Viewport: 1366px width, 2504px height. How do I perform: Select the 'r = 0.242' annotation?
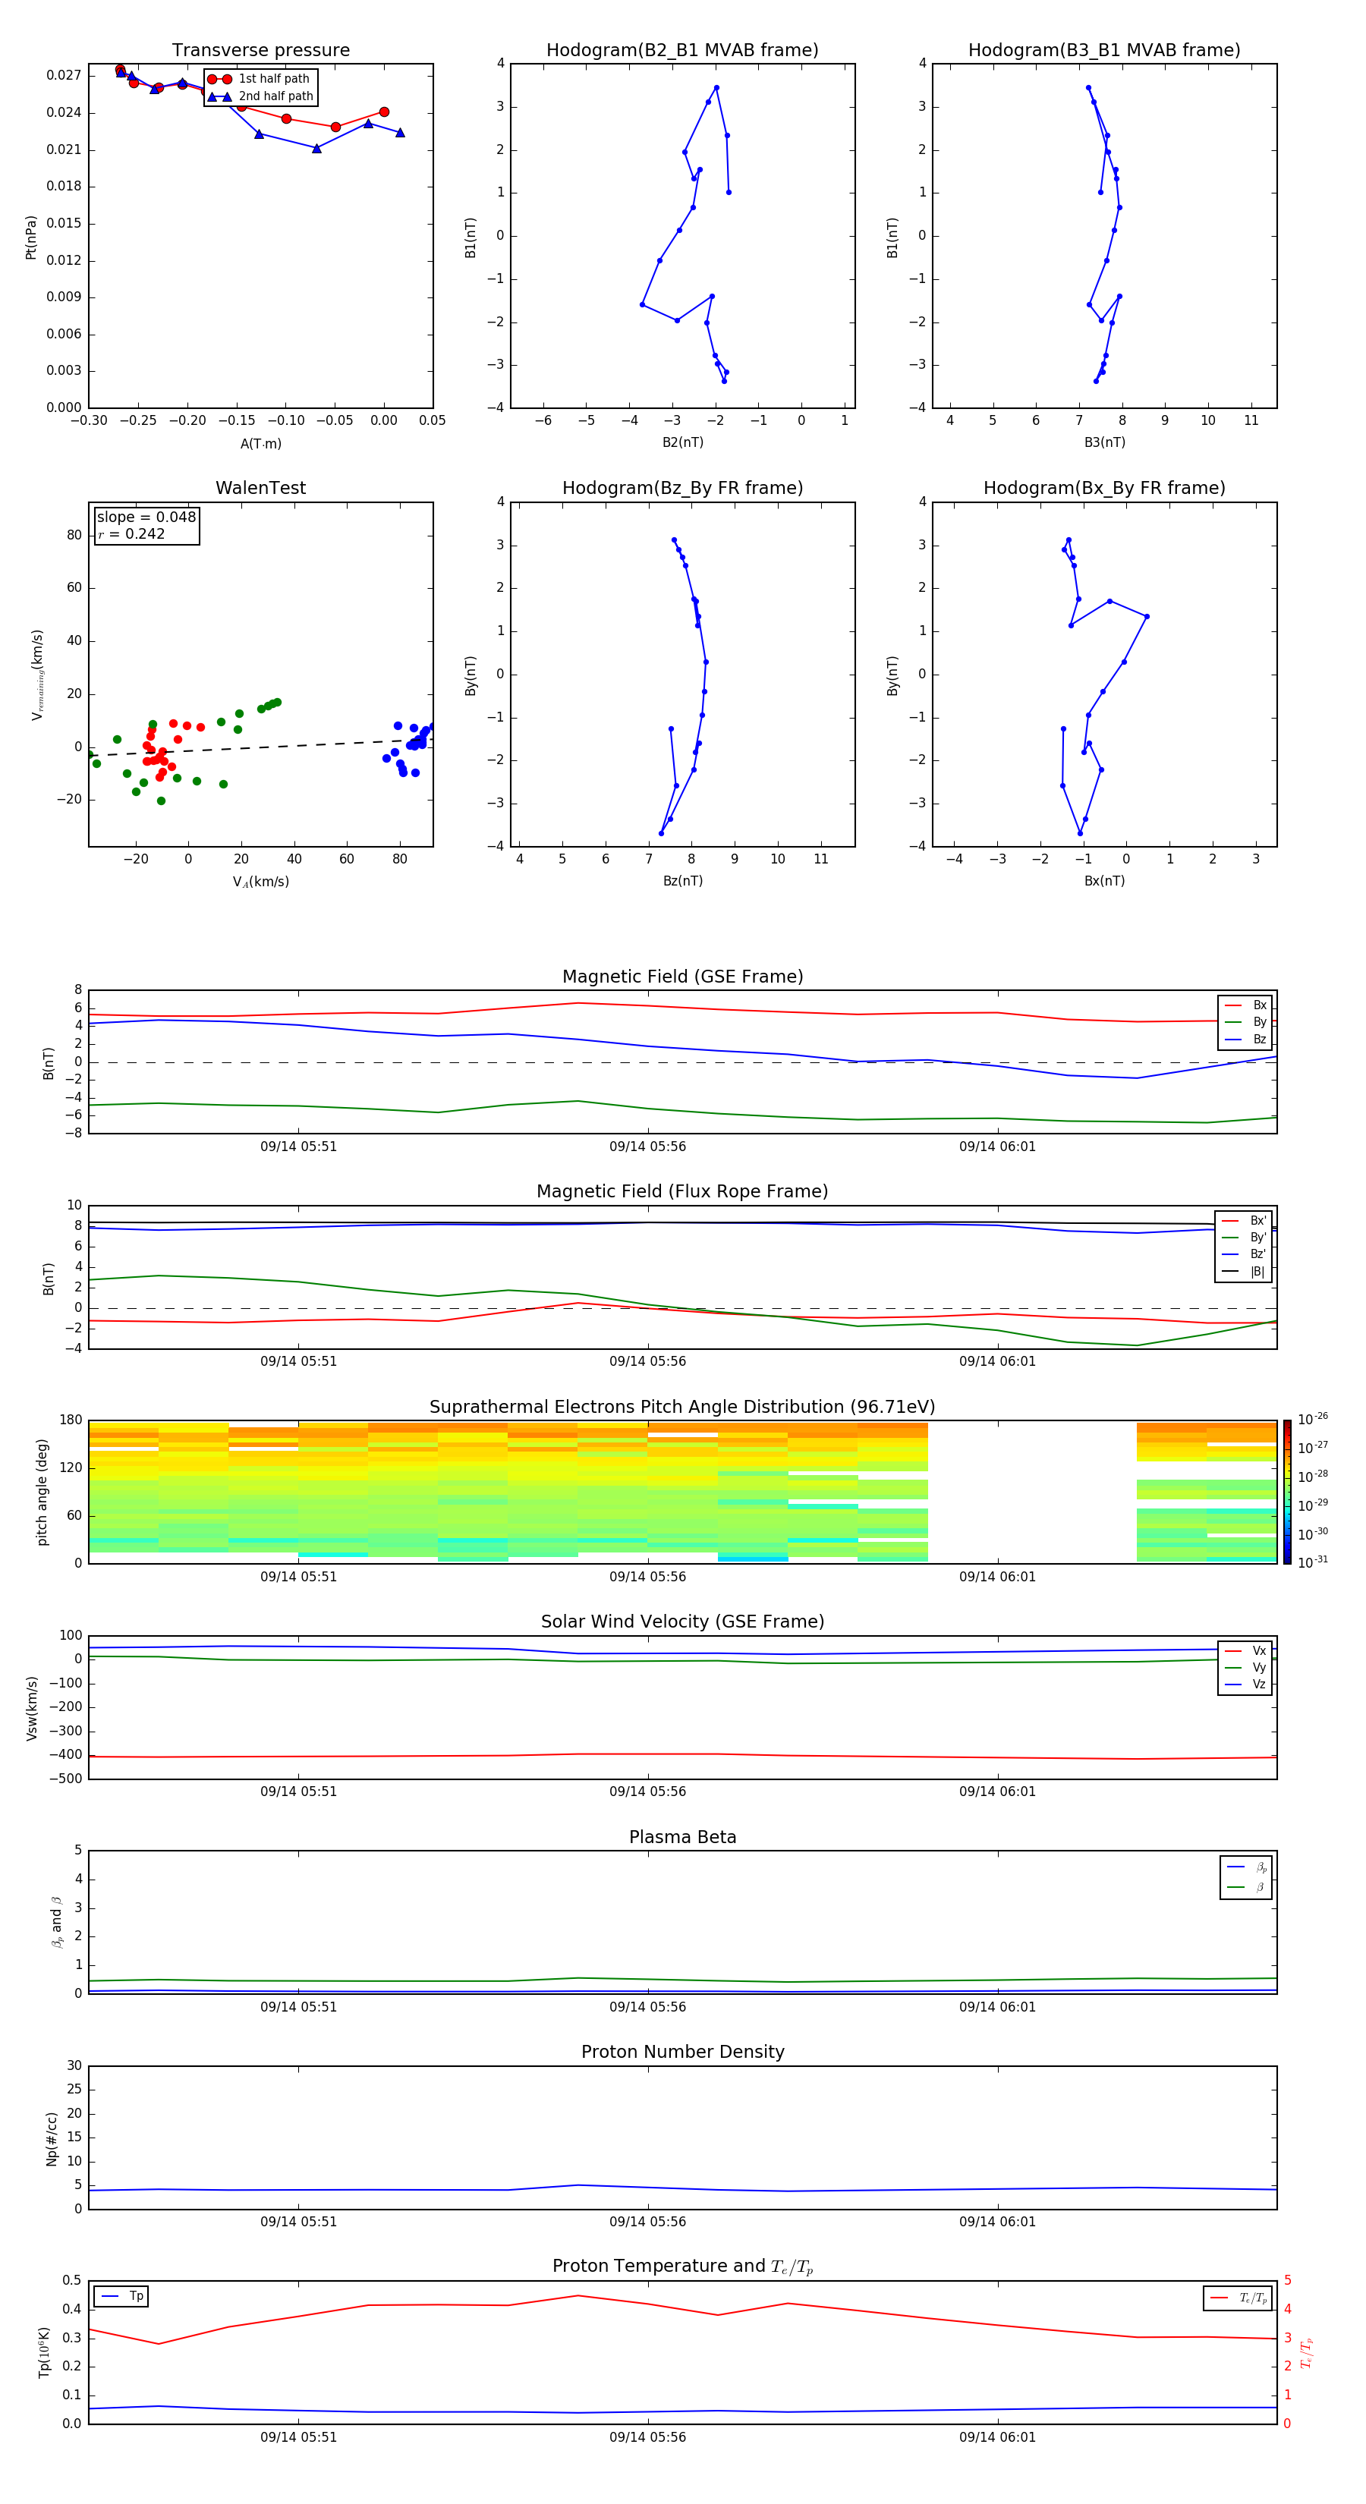pyautogui.click(x=131, y=533)
